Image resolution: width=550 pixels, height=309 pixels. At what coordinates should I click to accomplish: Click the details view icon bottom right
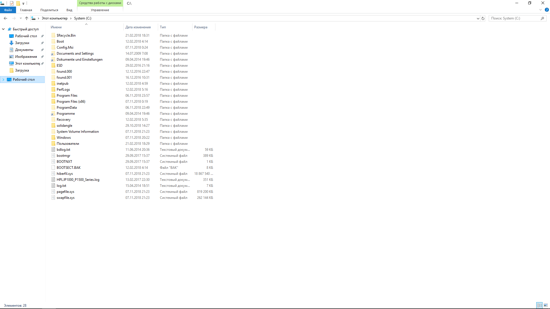(539, 305)
